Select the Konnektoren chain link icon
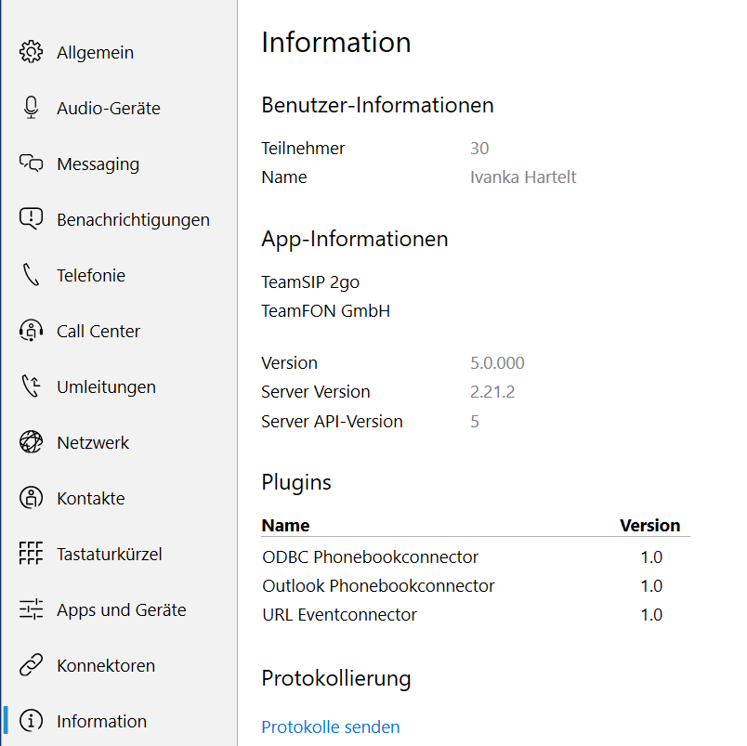747x746 pixels. (x=31, y=665)
